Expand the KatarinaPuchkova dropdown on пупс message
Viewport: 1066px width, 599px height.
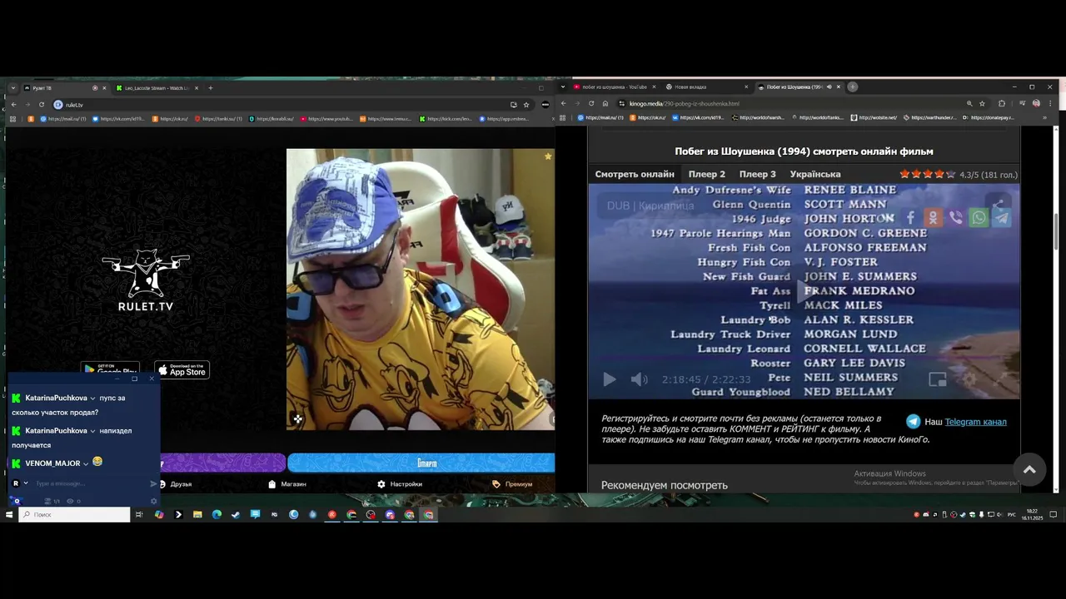pos(92,399)
